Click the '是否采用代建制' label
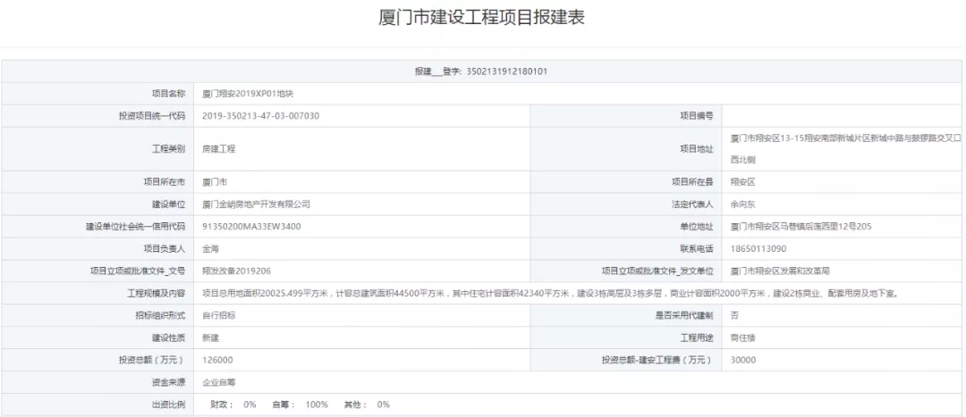The image size is (966, 417). point(684,315)
